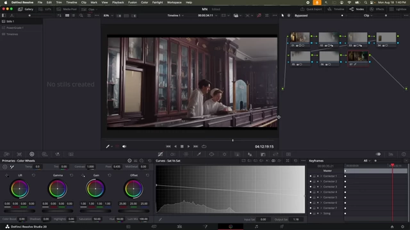
Task: Open the viewer search magnifier icon
Action: (81, 15)
